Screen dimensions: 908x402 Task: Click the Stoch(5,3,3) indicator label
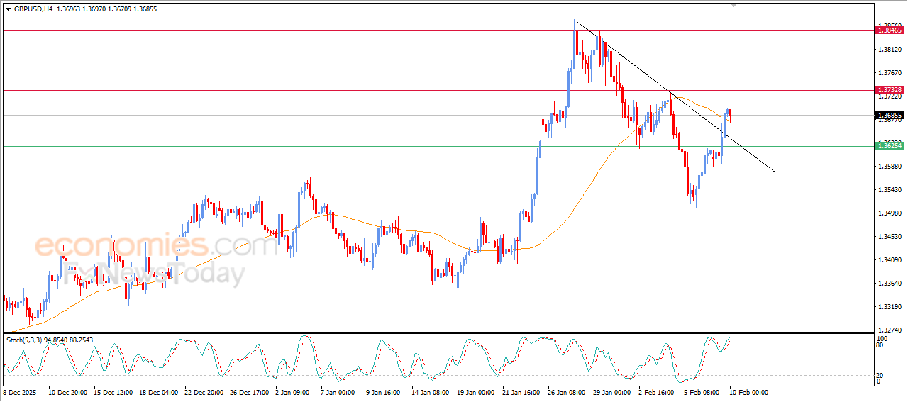point(26,340)
